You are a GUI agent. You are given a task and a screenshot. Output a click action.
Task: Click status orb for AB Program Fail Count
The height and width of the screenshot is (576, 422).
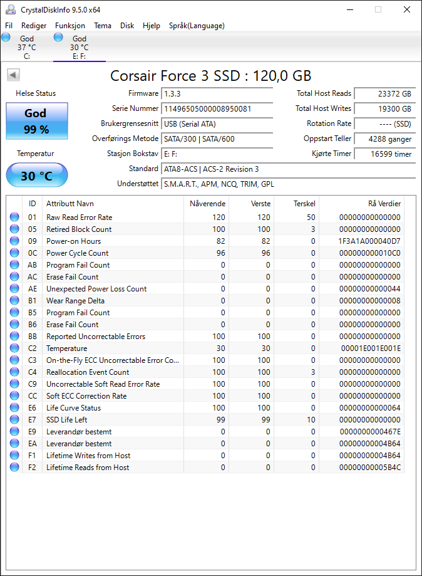pyautogui.click(x=14, y=265)
